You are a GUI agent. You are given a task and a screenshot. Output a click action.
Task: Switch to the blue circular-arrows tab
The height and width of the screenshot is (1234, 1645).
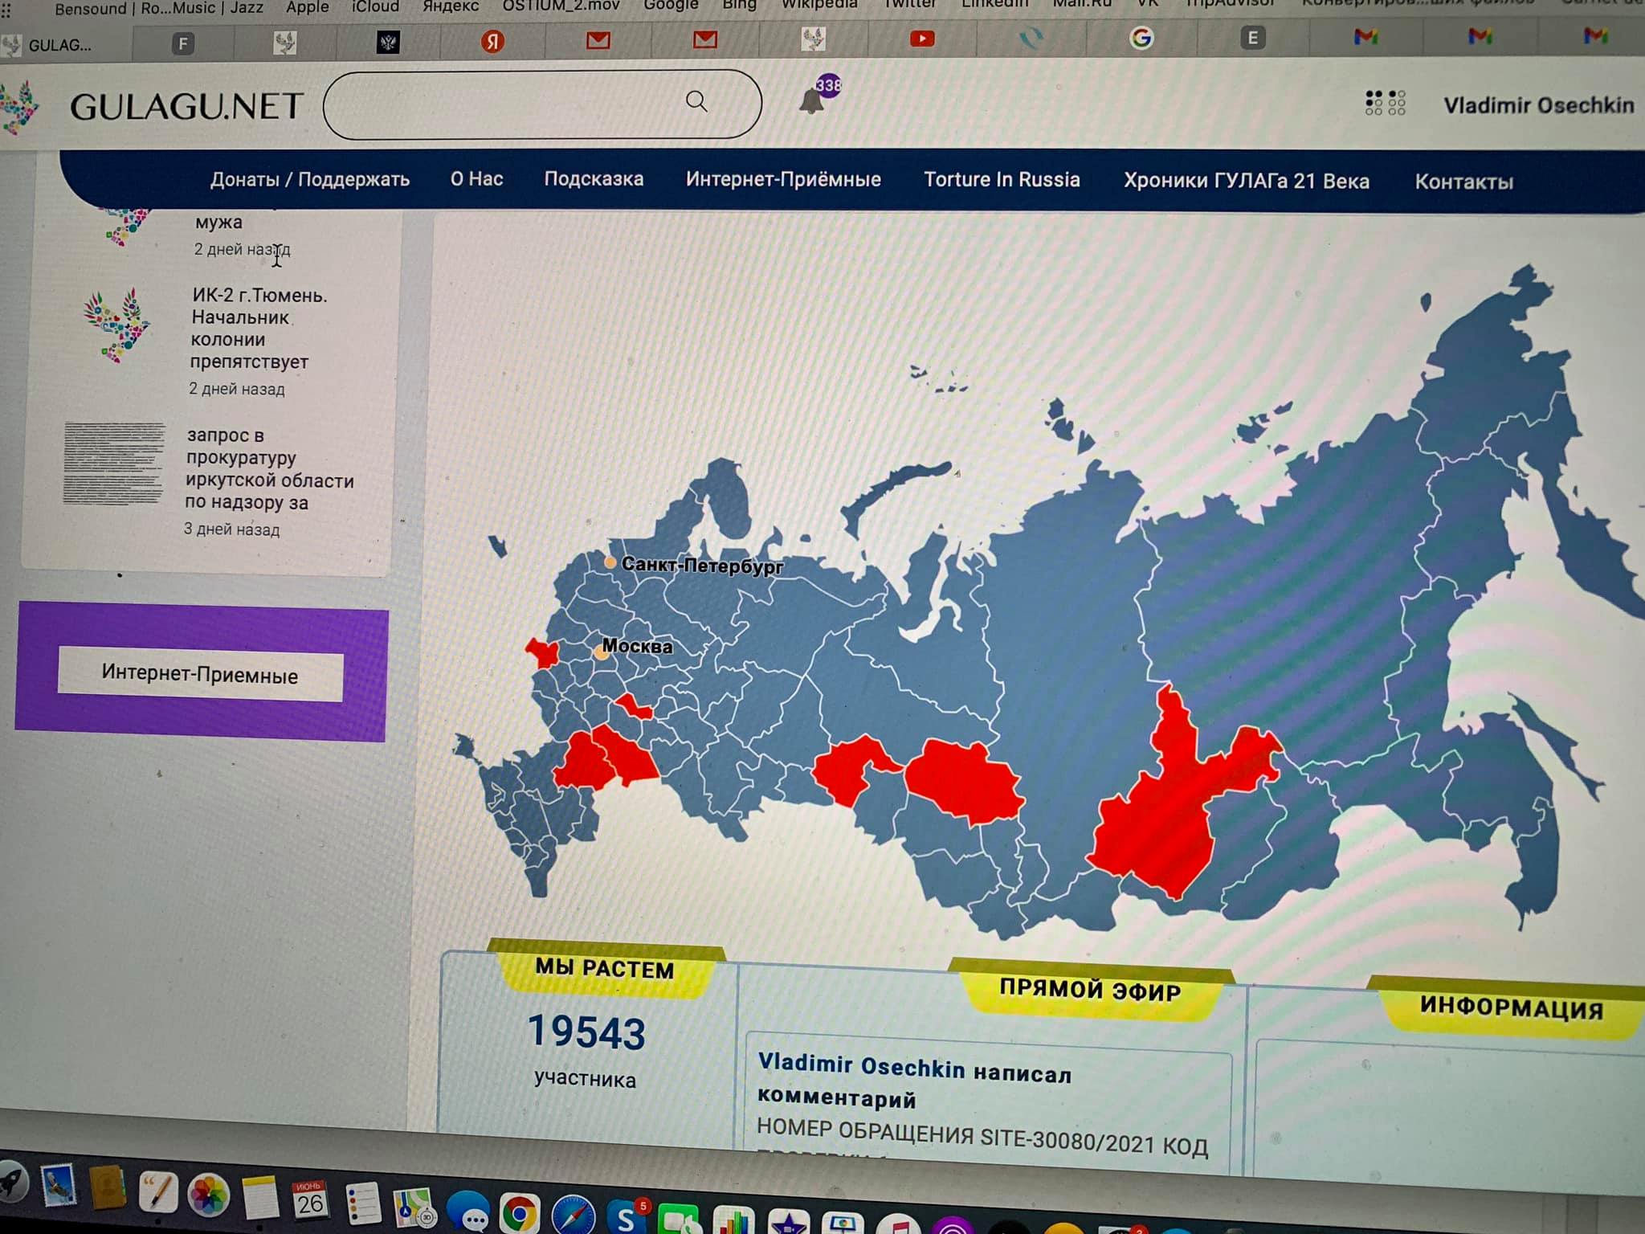pos(1031,37)
